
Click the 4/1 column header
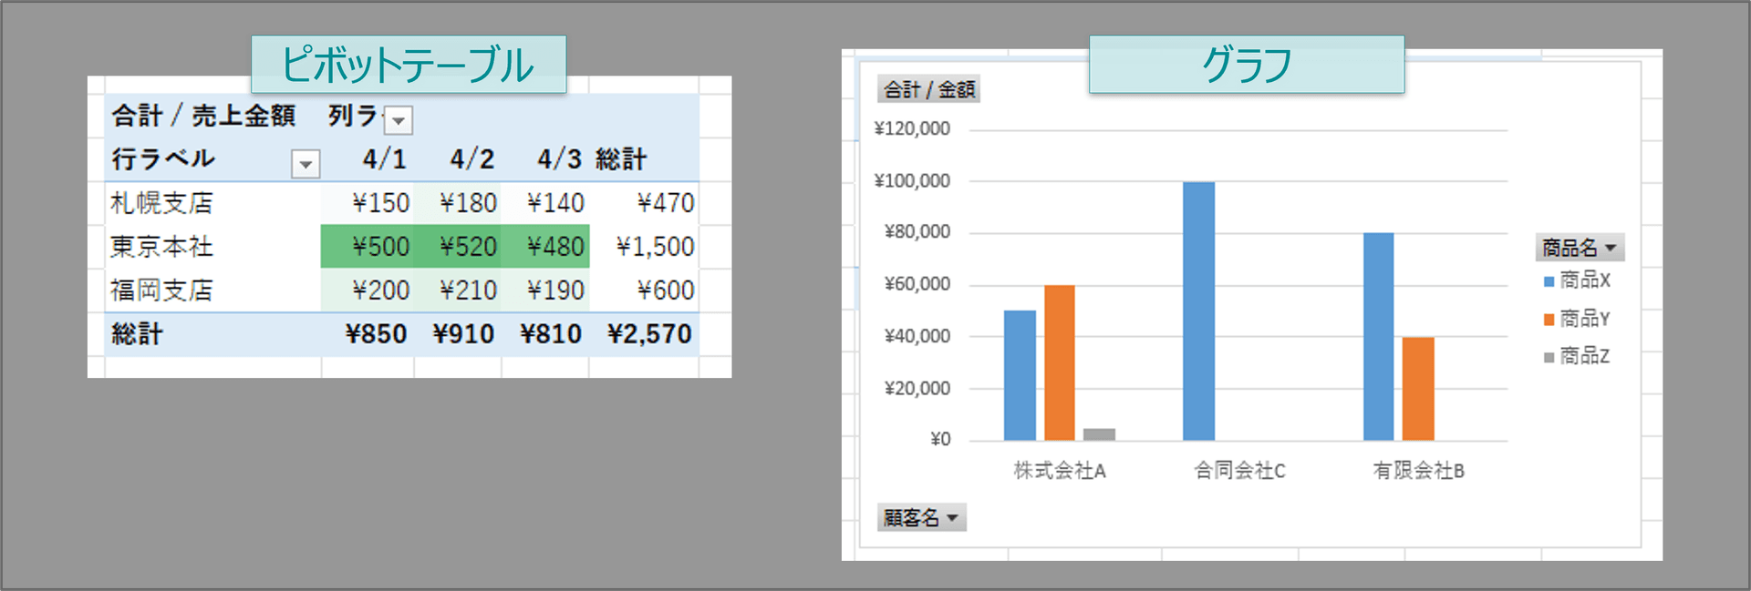[x=384, y=159]
